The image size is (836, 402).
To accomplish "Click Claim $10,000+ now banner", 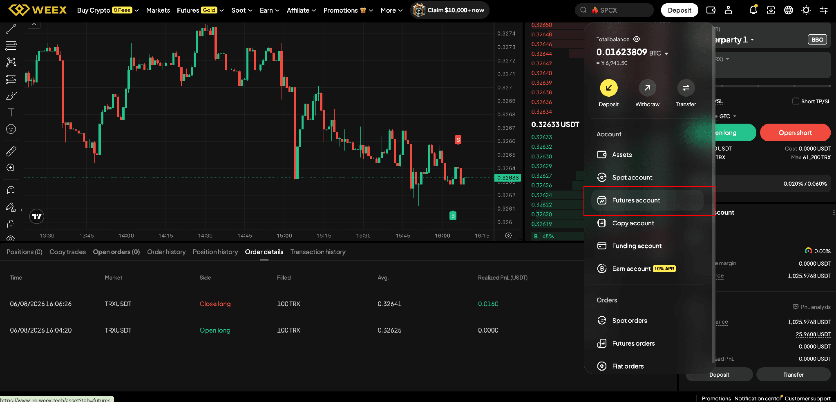I will [x=449, y=10].
